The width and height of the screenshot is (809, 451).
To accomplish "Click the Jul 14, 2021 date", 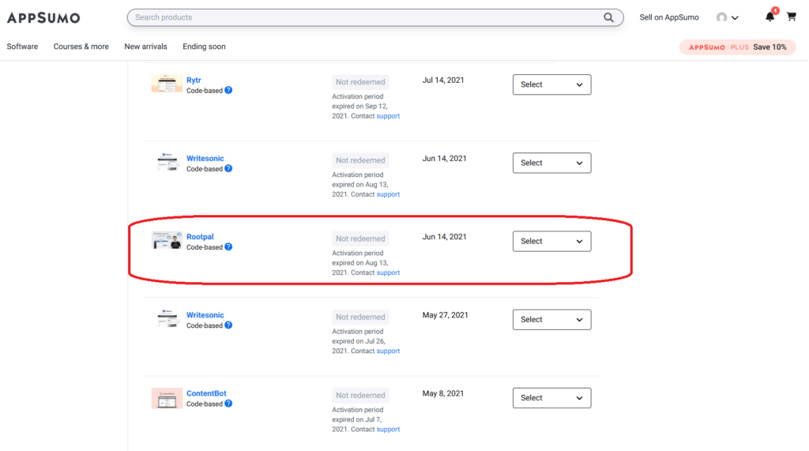I will tap(443, 80).
